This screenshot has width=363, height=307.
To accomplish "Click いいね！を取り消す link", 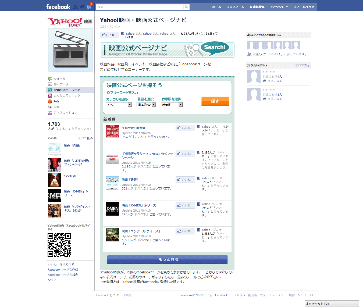I will 61,265.
